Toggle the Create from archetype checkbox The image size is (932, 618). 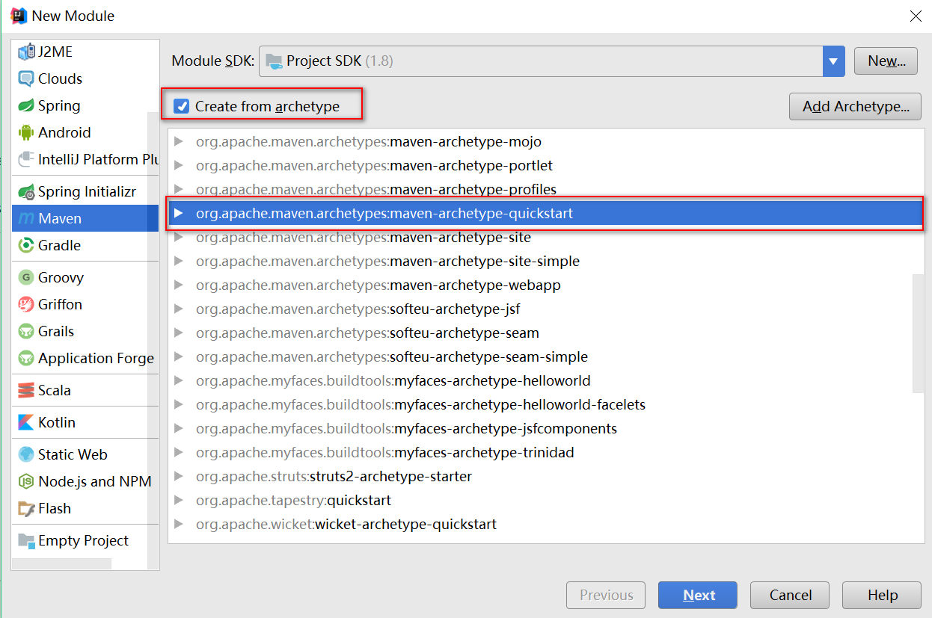coord(181,106)
